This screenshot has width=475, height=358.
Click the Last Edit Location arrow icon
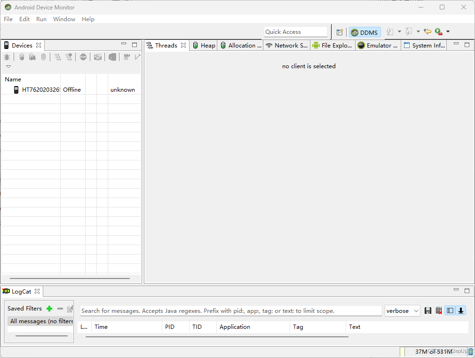tap(427, 32)
